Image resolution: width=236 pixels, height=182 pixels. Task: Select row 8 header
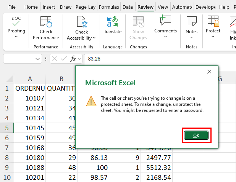pos(7,158)
